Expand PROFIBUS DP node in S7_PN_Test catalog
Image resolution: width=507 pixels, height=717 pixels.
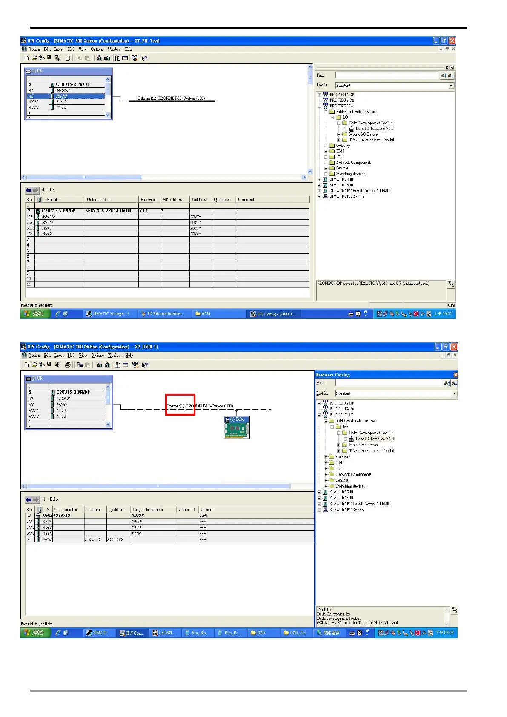319,95
